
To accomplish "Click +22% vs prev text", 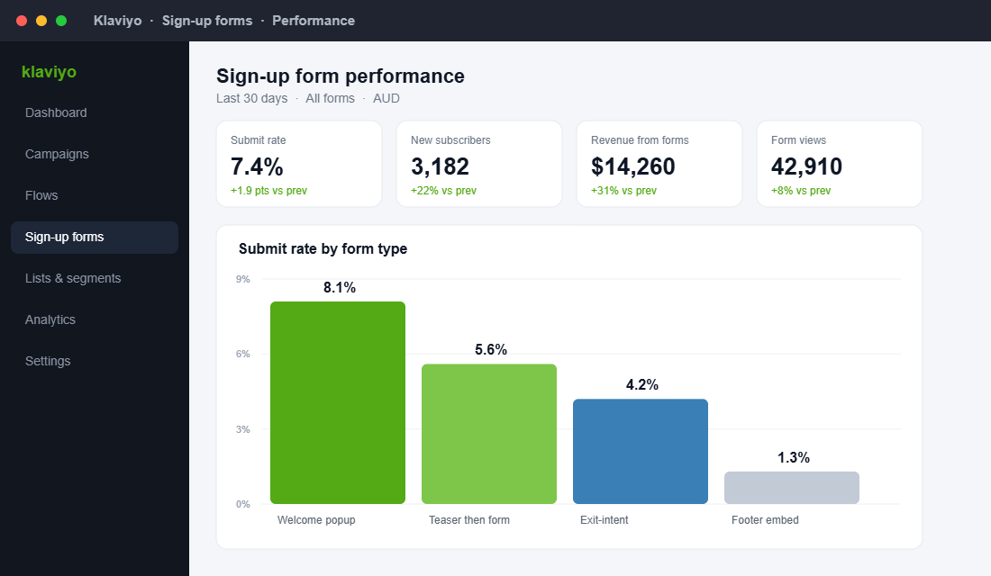I will 443,191.
